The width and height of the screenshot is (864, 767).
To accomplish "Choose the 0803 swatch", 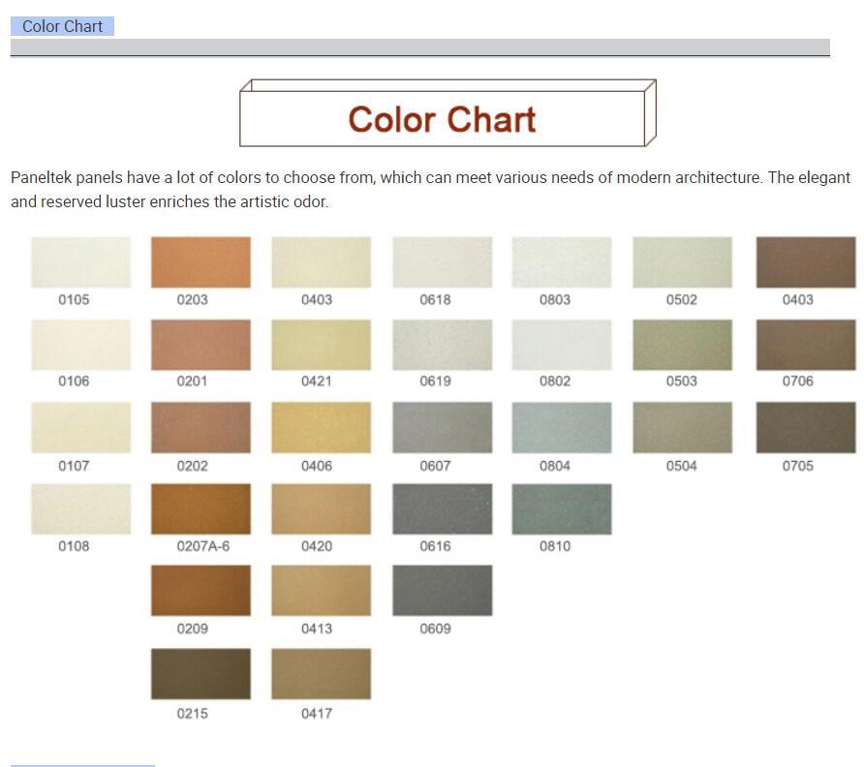I will 562,262.
